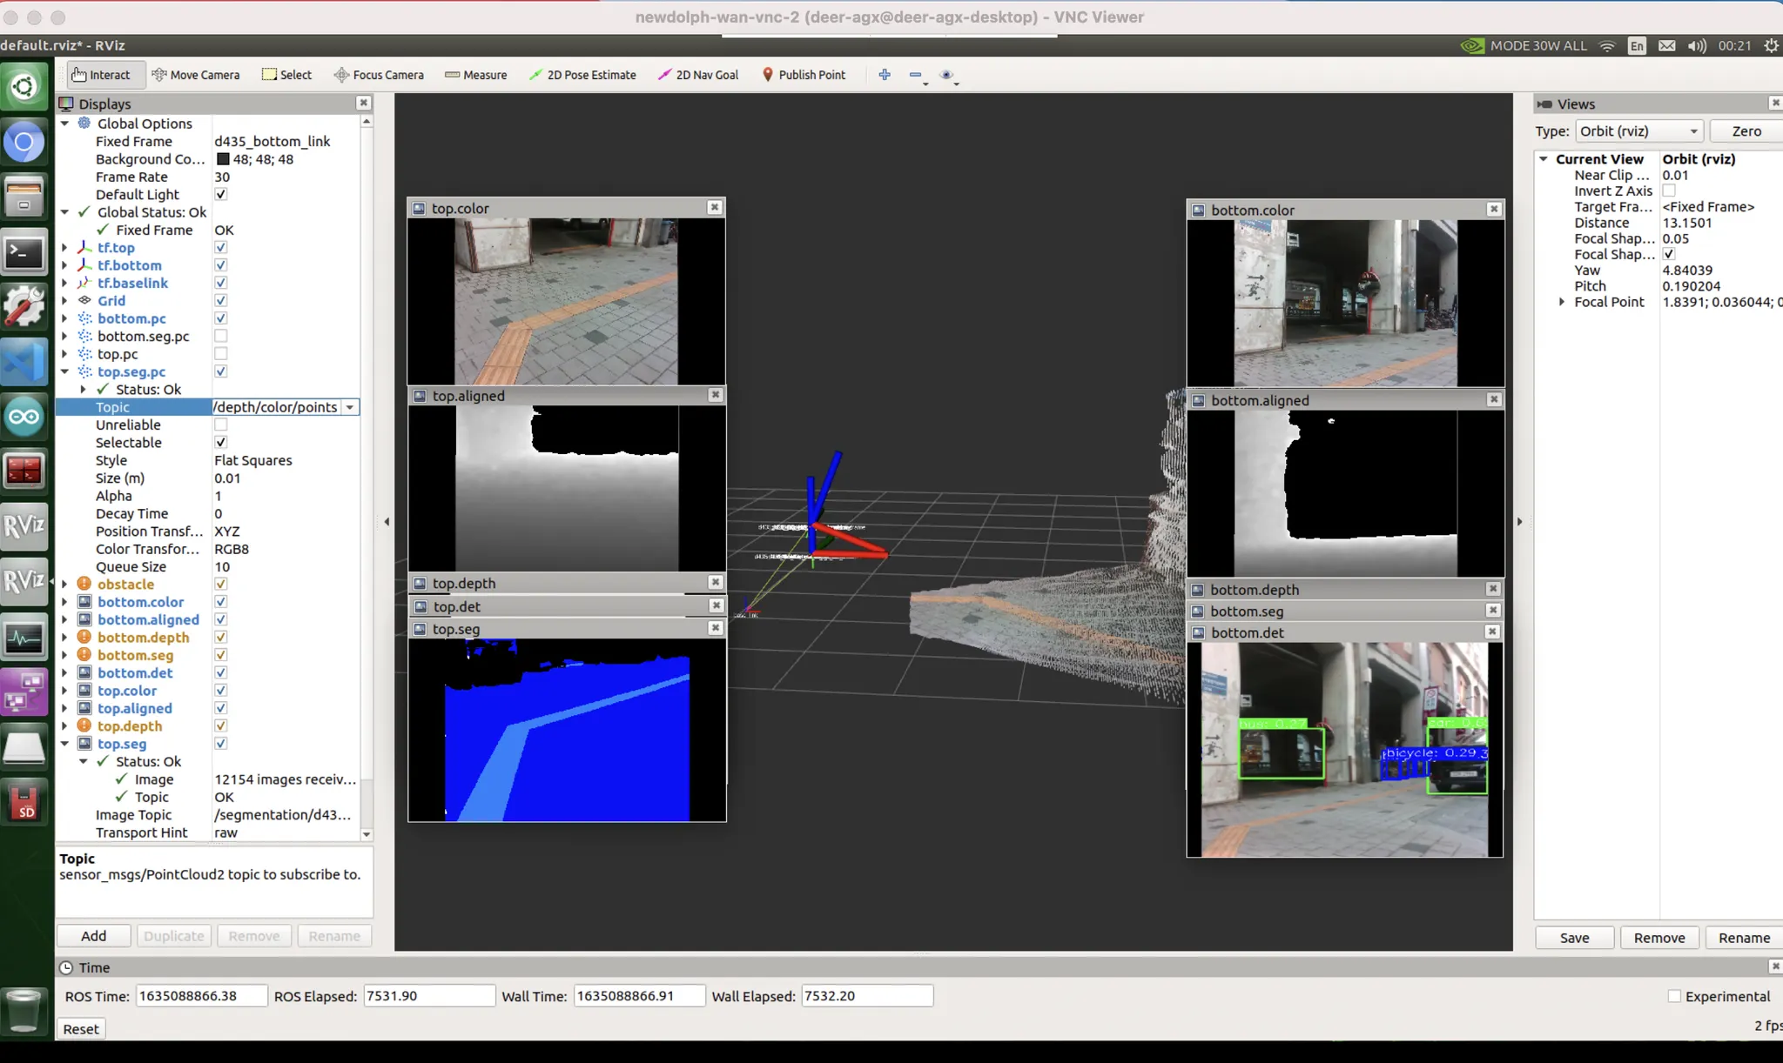This screenshot has height=1063, width=1783.
Task: Enable the bottom.seg.pc display checkbox
Action: click(221, 336)
